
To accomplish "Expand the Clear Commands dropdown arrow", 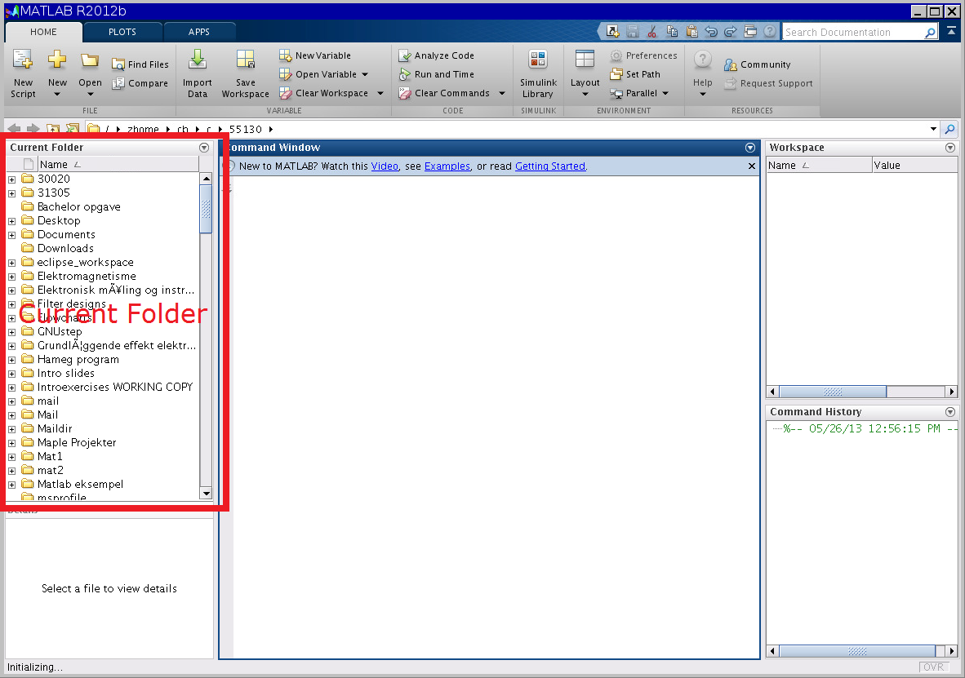I will [x=502, y=94].
